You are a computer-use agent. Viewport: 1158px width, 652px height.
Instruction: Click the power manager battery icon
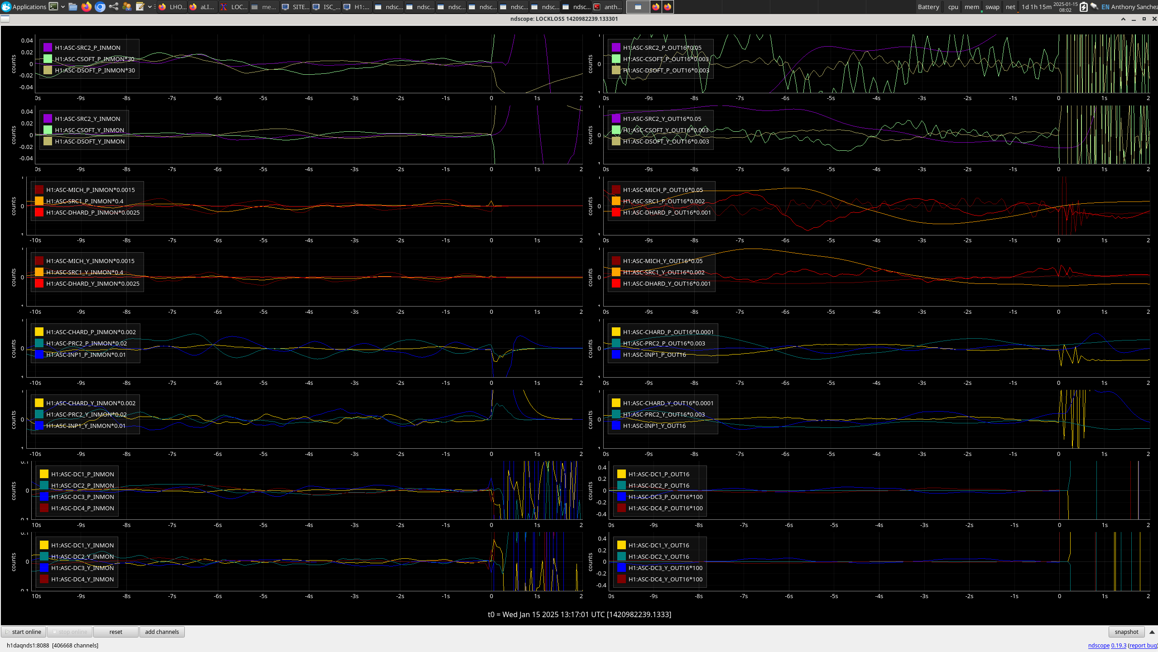1083,7
